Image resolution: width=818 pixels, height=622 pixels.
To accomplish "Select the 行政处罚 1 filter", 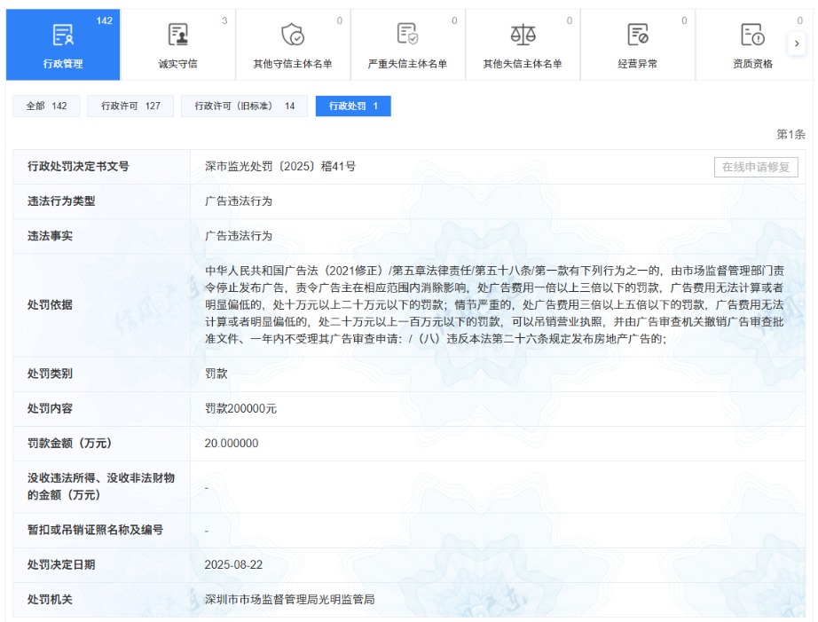I will (353, 106).
